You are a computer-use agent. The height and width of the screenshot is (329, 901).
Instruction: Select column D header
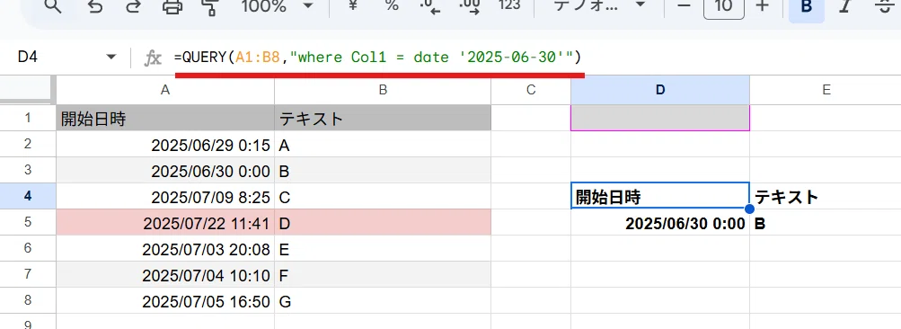pos(660,90)
